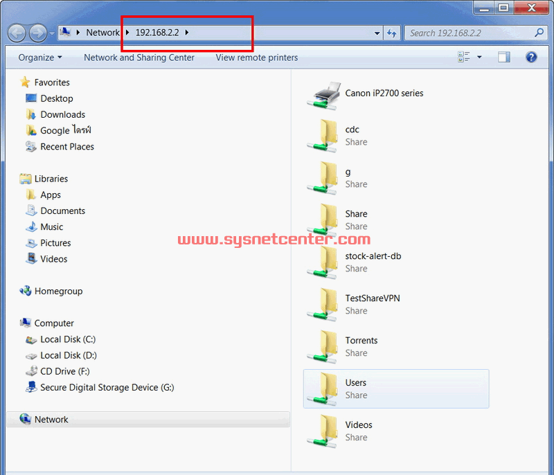The height and width of the screenshot is (475, 554).
Task: Select 192.168.2.2 in the address breadcrumb
Action: tap(157, 33)
